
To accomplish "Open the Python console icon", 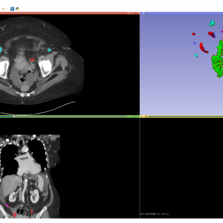I will click(x=17, y=9).
